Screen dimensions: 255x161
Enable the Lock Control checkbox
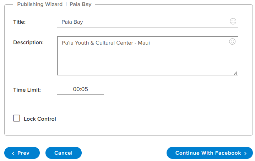[17, 118]
